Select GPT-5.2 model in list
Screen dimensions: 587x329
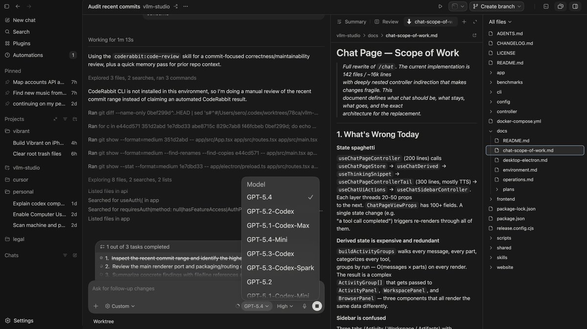click(x=280, y=282)
